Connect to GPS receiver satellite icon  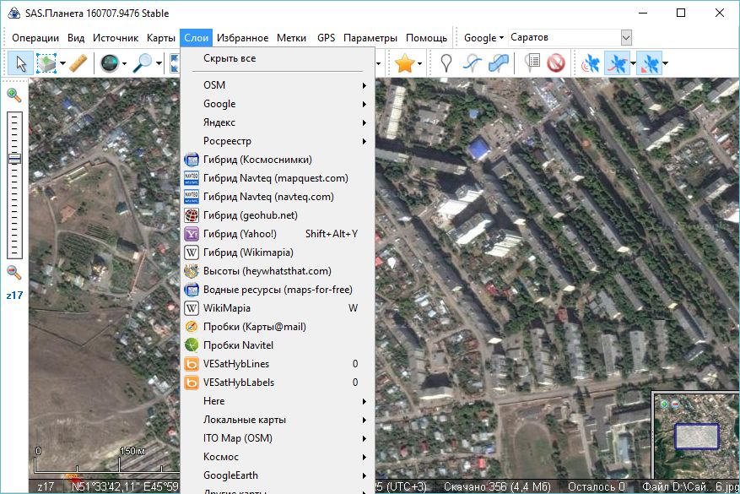[x=590, y=63]
